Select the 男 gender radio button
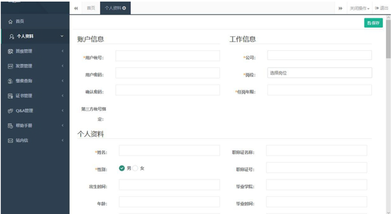 pos(122,168)
